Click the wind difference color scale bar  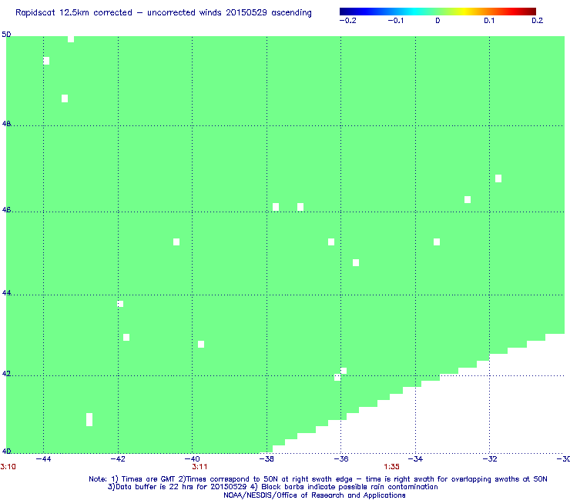[438, 12]
